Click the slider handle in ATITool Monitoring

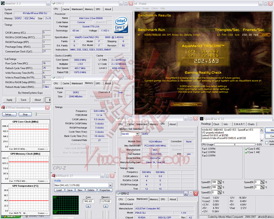point(36,114)
